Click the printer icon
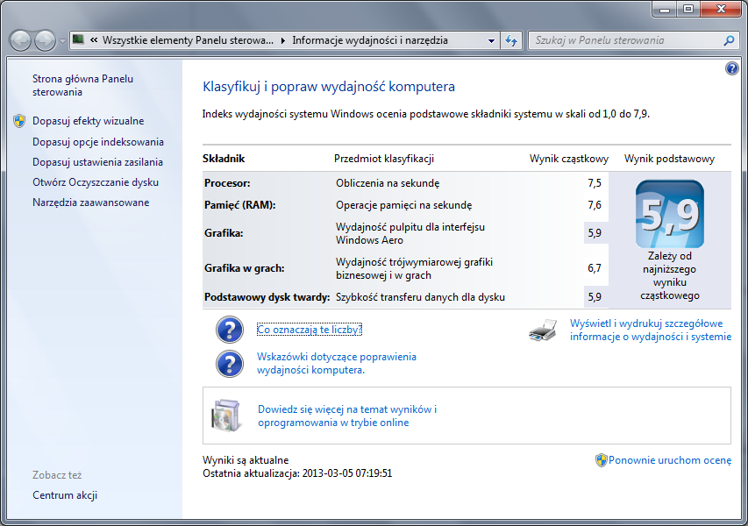The width and height of the screenshot is (748, 526). (543, 330)
